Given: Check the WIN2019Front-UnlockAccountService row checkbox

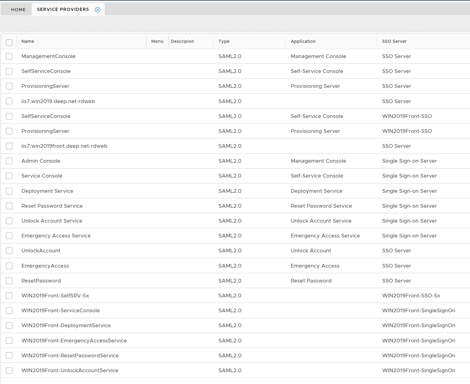Looking at the screenshot, I should pyautogui.click(x=9, y=370).
